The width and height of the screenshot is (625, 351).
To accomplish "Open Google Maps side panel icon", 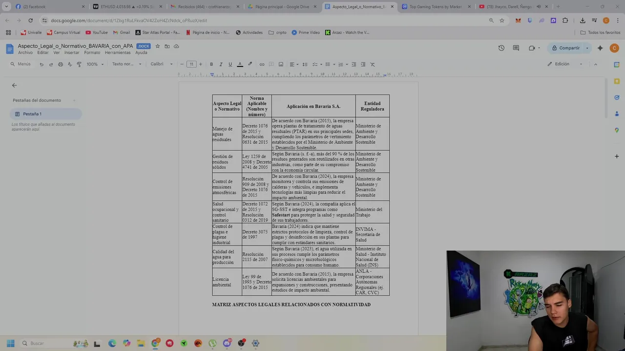I will (x=617, y=130).
